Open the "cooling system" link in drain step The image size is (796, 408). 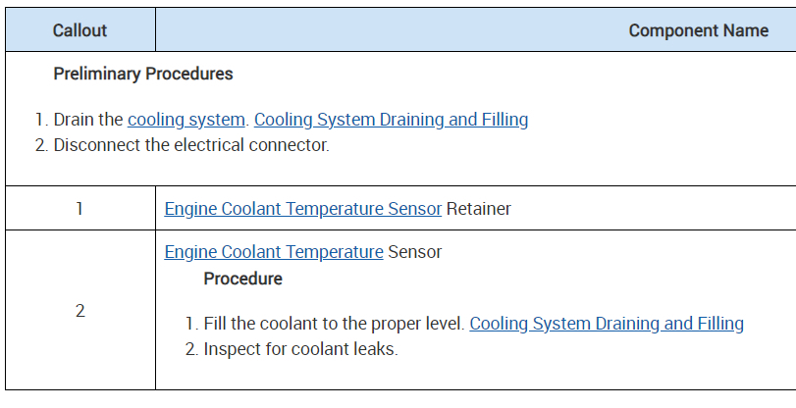pos(186,120)
